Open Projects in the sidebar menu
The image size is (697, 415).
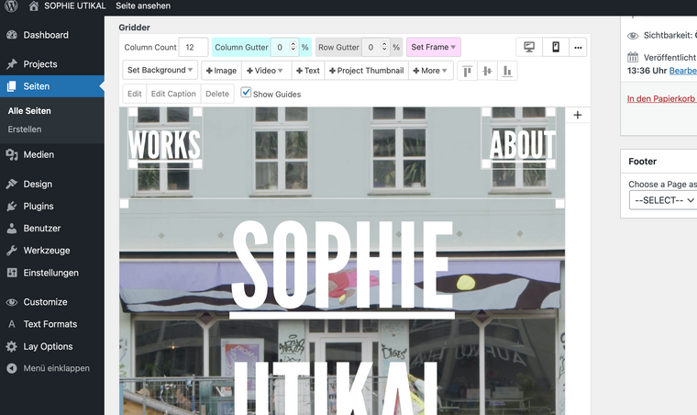(40, 64)
